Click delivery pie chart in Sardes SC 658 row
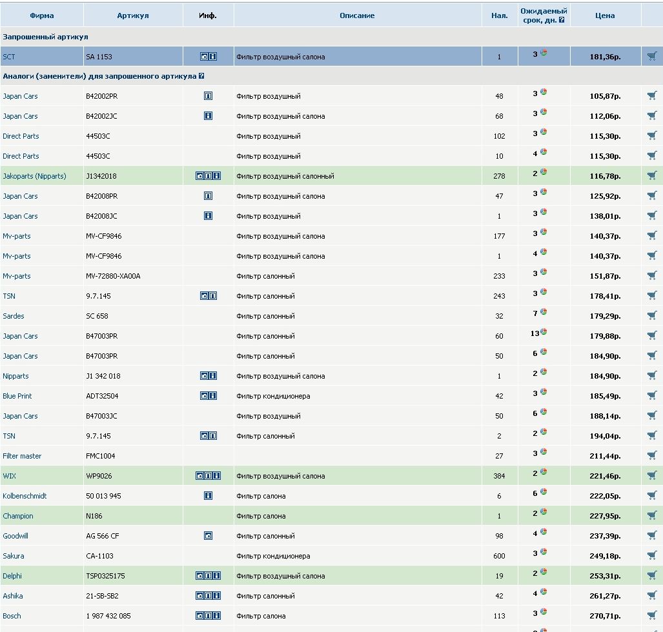The height and width of the screenshot is (632, 663). coord(544,312)
